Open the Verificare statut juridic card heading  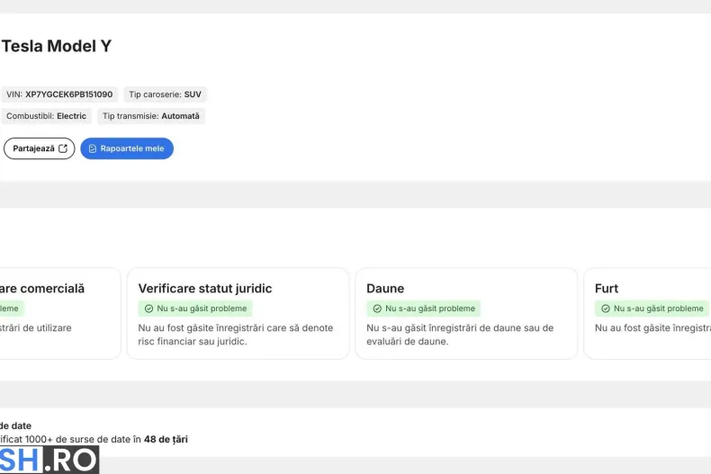coord(205,289)
